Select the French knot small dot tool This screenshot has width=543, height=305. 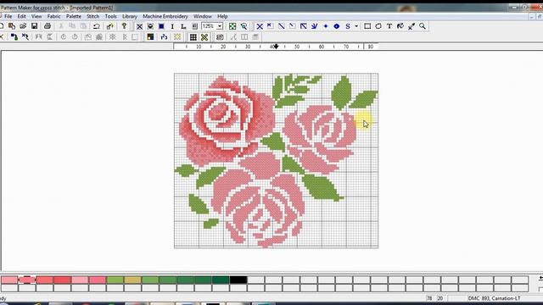326,26
